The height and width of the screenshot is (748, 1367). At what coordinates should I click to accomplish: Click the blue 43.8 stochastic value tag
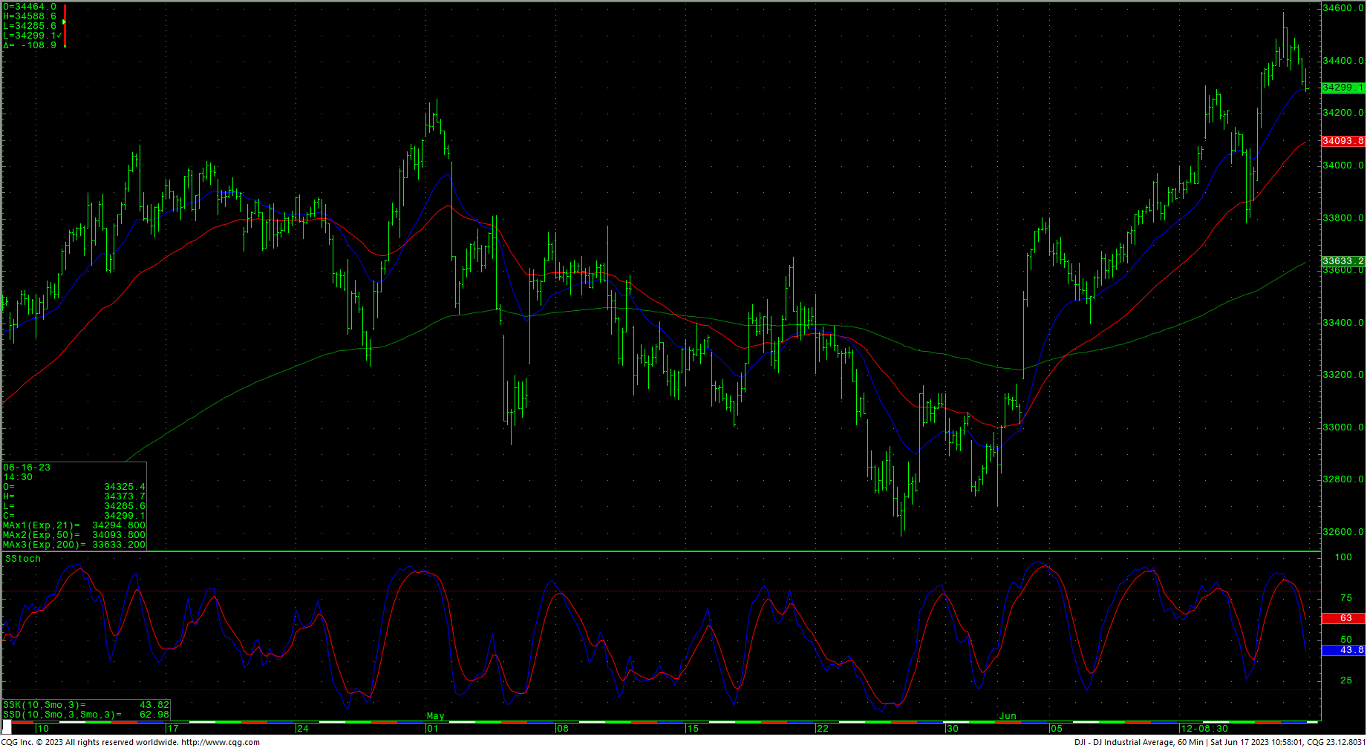click(x=1344, y=650)
